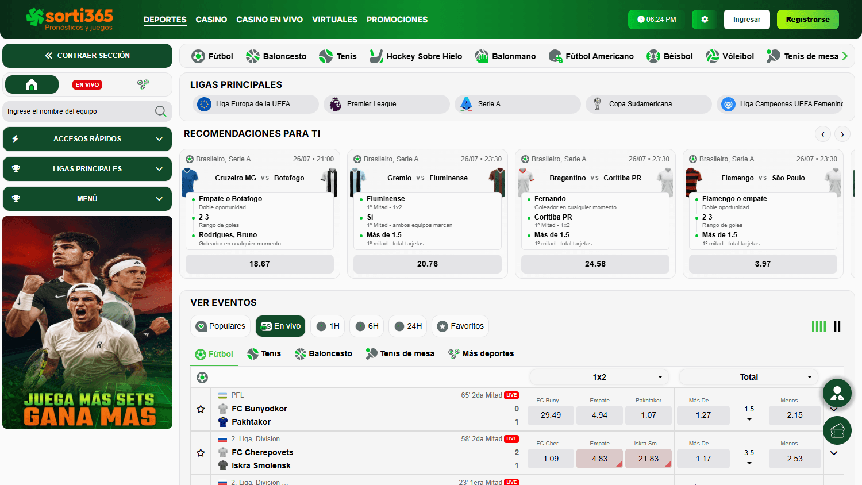Open the PROMOCIONES menu
The height and width of the screenshot is (485, 862).
[x=397, y=20]
